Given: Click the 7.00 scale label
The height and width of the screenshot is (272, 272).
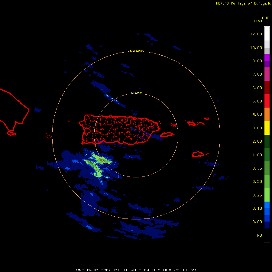Looking at the screenshot, I should pyautogui.click(x=257, y=74).
